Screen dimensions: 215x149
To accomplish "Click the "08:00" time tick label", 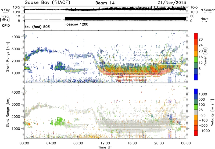I will [x=78, y=143].
